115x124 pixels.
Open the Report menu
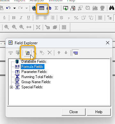[20, 1]
